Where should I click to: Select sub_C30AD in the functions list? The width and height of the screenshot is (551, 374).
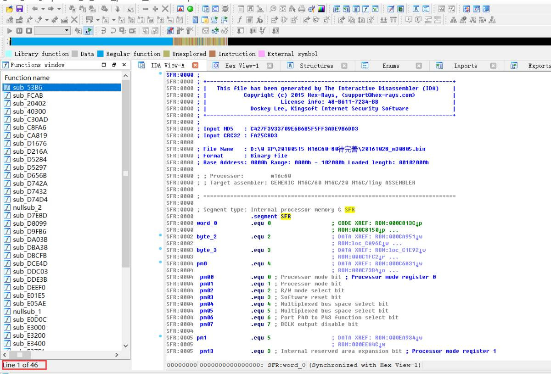(30, 119)
